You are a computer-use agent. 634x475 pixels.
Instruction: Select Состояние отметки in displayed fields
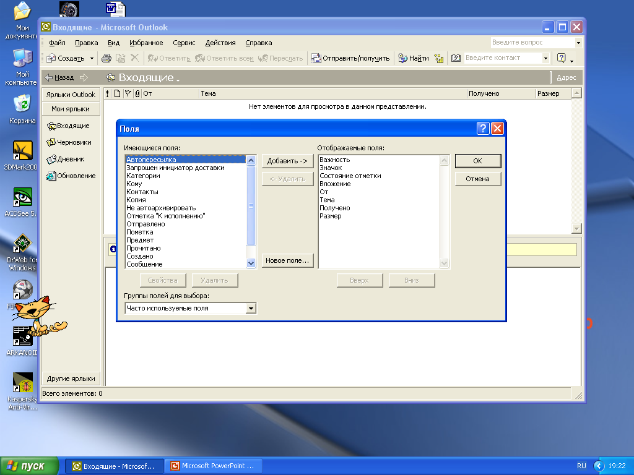(x=378, y=176)
